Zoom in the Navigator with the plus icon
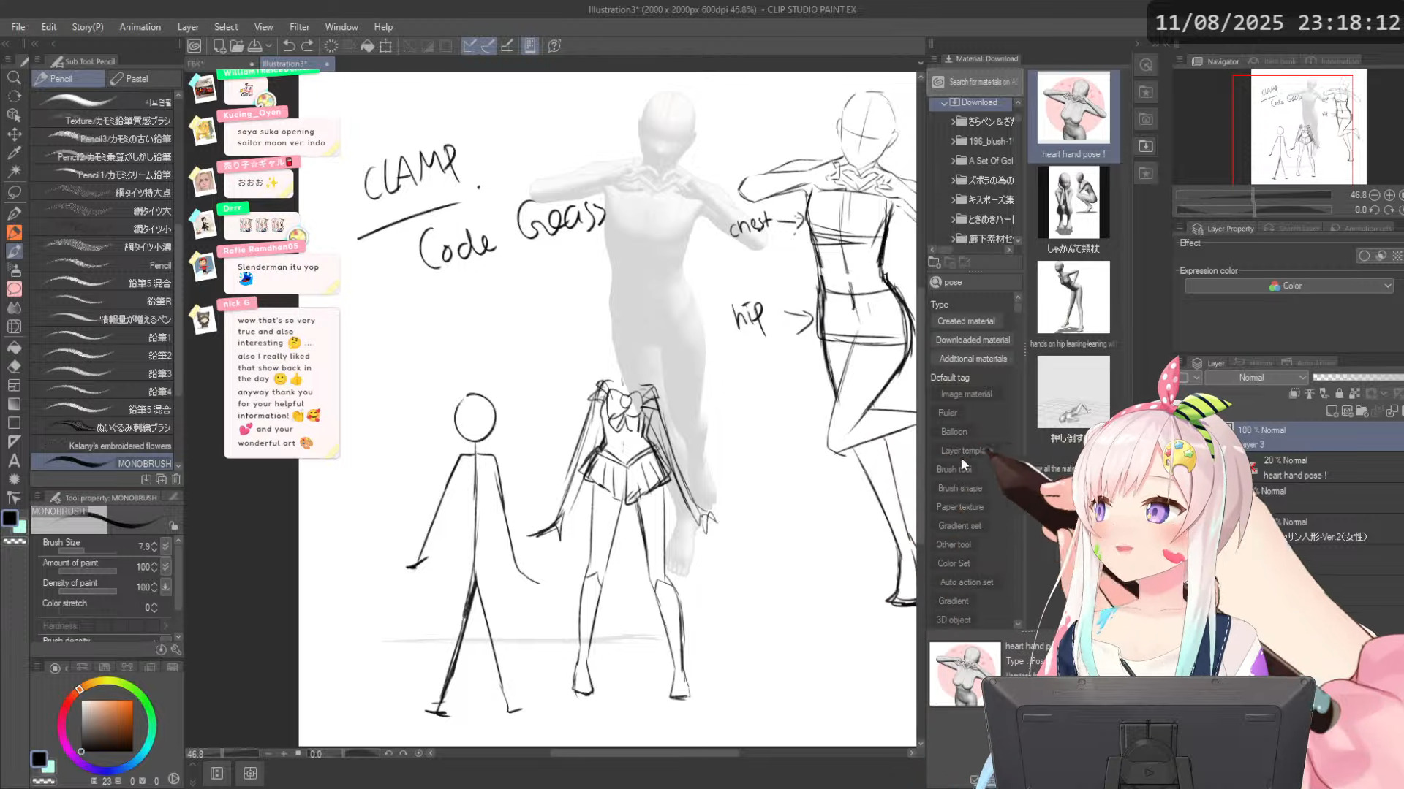This screenshot has width=1404, height=789. click(x=1389, y=195)
